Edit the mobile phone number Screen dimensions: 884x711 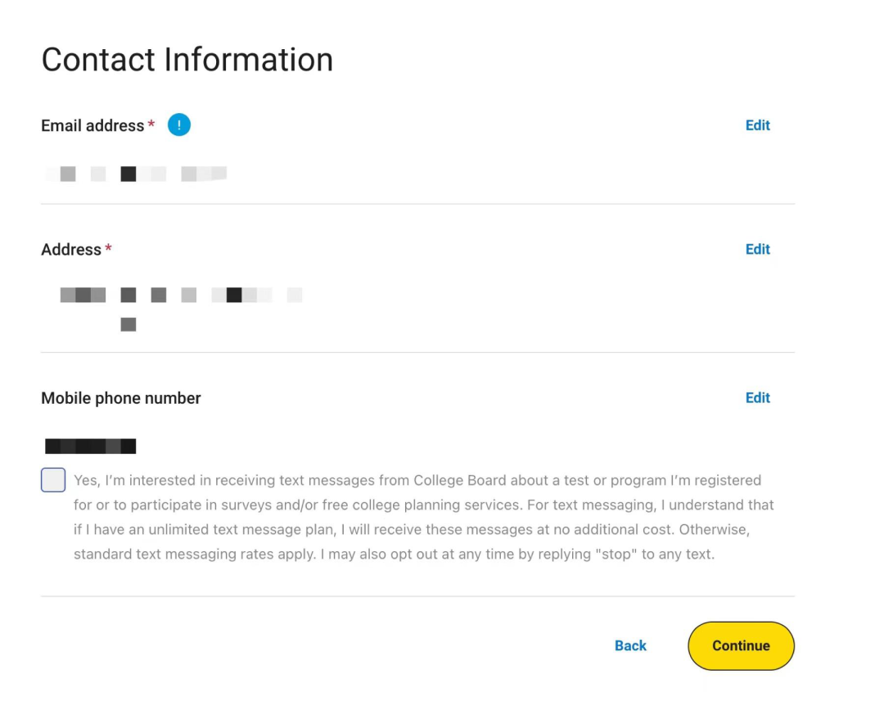point(757,398)
